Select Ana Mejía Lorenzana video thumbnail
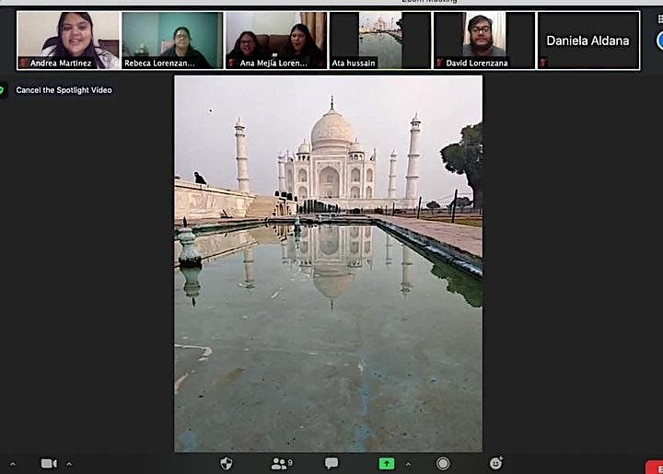Image resolution: width=663 pixels, height=474 pixels. click(x=276, y=40)
